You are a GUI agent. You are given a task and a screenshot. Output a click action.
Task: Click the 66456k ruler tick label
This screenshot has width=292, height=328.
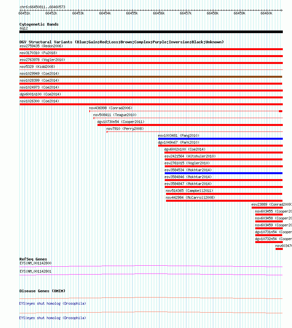159,13
